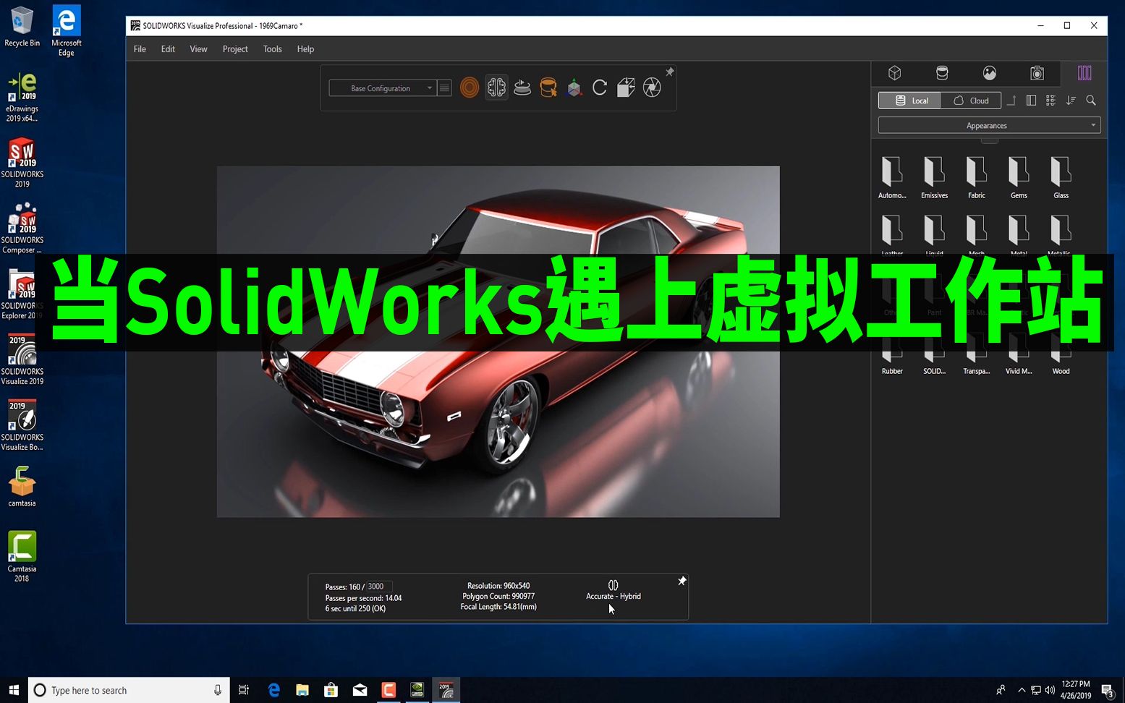Open the Glass appearance folder
The width and height of the screenshot is (1125, 703).
point(1061,177)
